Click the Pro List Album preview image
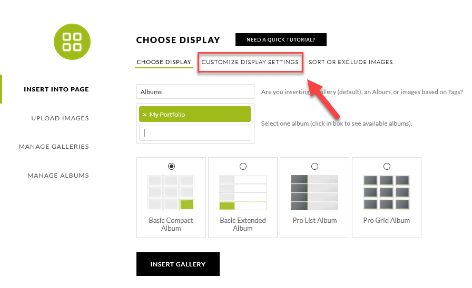Screen dimensions: 472x288 tap(314, 192)
